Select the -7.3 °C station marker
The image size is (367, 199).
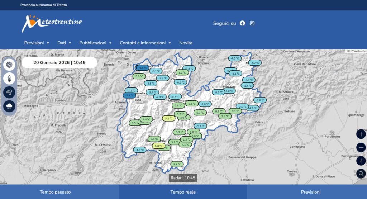(x=129, y=95)
